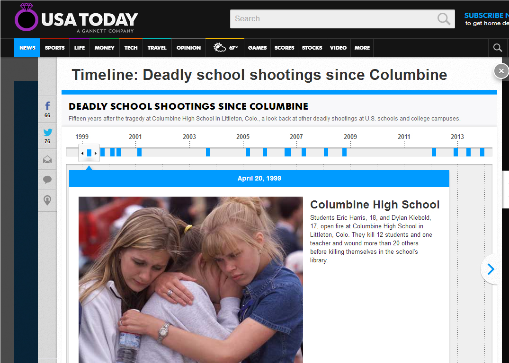509x363 pixels.
Task: Go to the Sports section
Action: 55,48
